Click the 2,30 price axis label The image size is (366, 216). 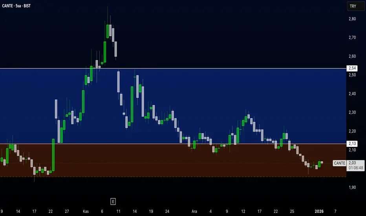(352, 112)
